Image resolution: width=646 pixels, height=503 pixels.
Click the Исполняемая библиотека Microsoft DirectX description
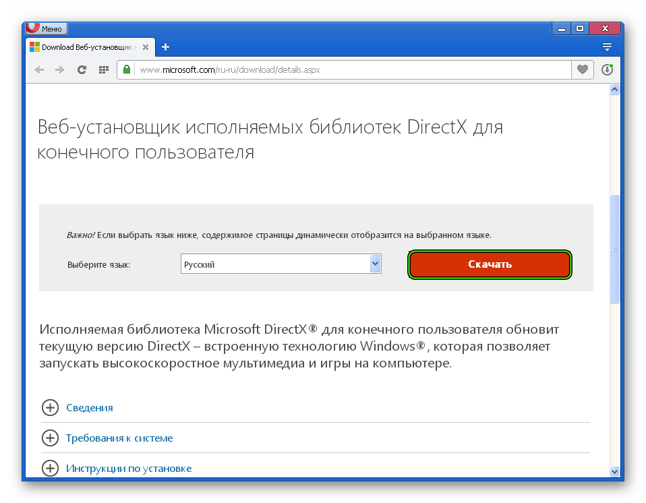pyautogui.click(x=299, y=346)
